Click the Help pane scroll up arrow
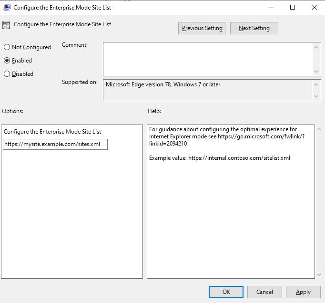The image size is (325, 303). [319, 129]
